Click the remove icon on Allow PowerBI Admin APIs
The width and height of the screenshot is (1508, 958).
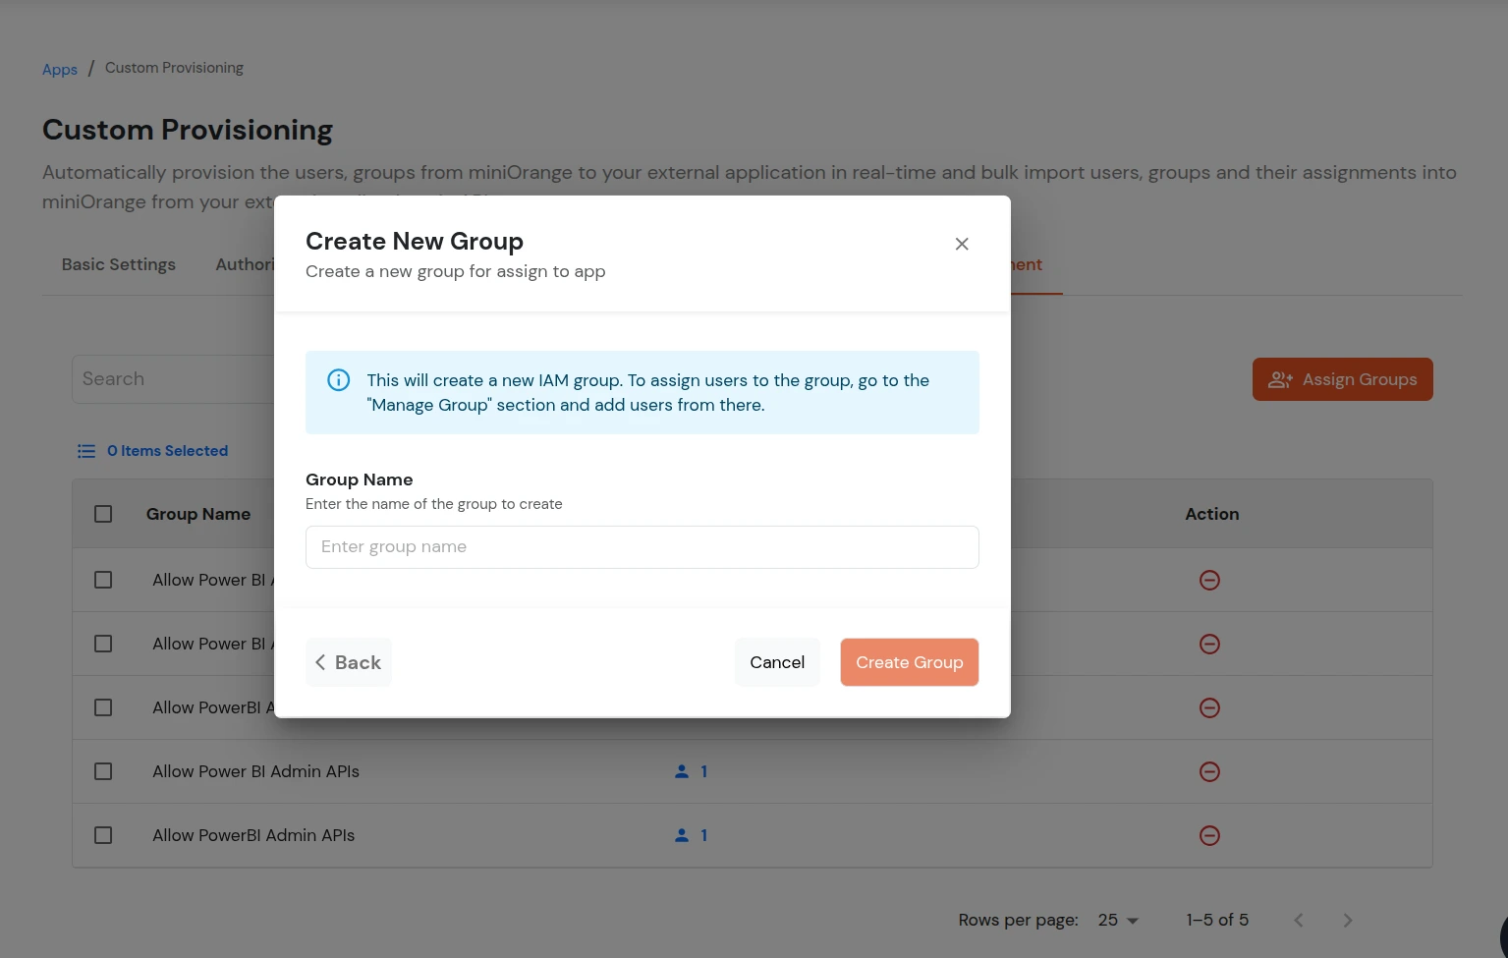1209,835
